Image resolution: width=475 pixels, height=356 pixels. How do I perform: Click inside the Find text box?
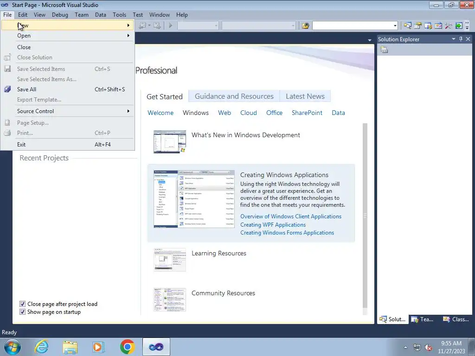353,26
